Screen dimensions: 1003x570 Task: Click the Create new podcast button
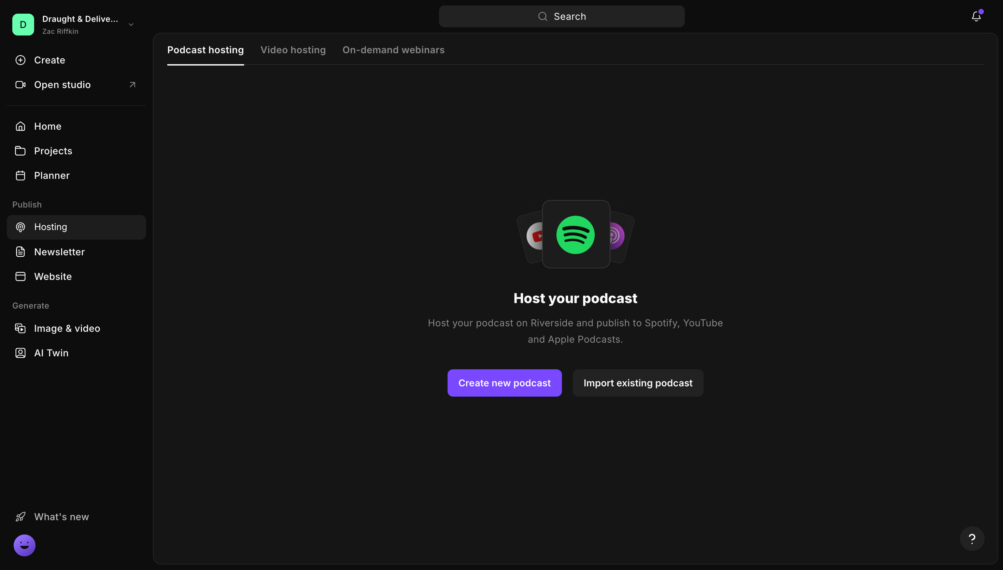point(505,383)
